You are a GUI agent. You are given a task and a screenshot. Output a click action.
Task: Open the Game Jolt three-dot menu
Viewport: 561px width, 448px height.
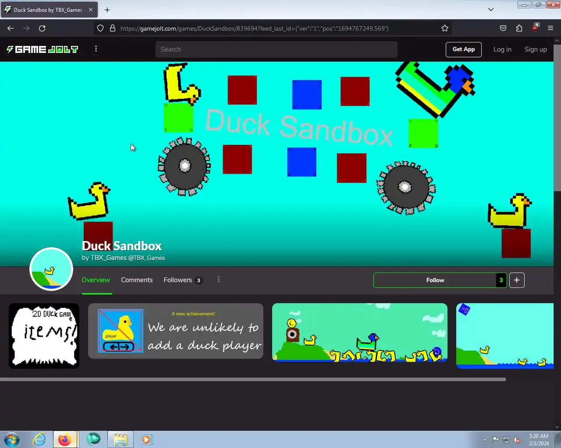[x=96, y=49]
